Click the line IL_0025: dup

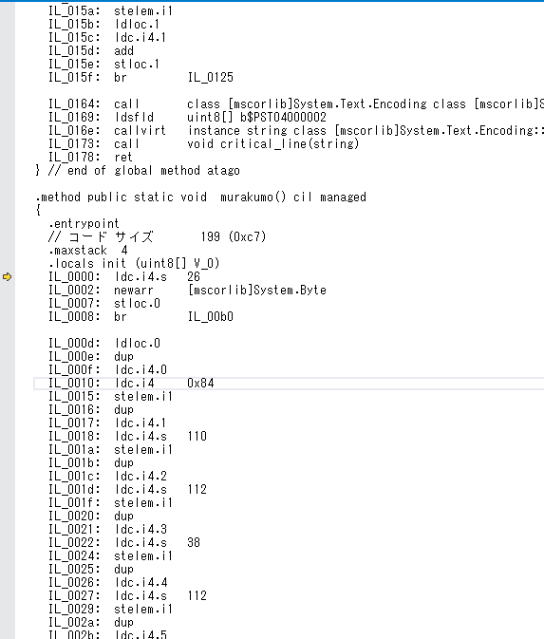pos(91,570)
